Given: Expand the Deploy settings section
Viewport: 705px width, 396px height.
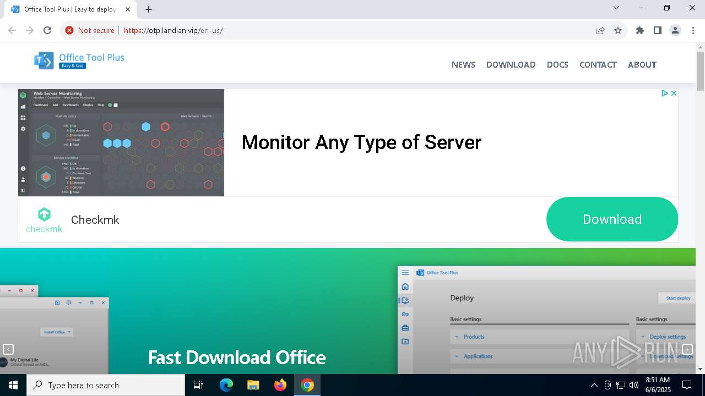Looking at the screenshot, I should point(666,337).
